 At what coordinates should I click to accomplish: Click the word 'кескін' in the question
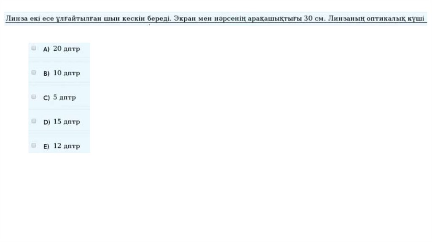tap(133, 19)
